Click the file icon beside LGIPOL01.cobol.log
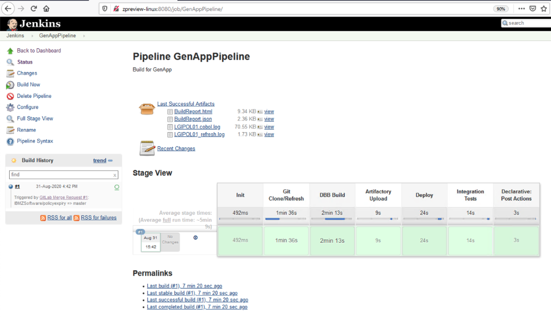Screen dimensions: 551x317 coord(170,127)
